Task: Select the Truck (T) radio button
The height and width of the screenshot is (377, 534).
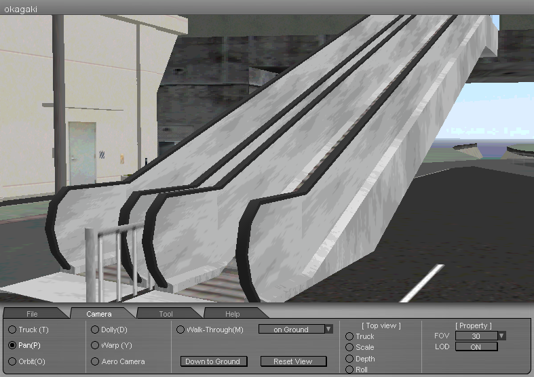Action: click(x=12, y=330)
